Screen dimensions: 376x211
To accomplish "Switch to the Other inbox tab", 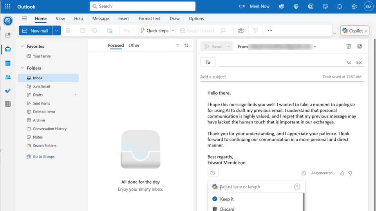I will click(134, 45).
